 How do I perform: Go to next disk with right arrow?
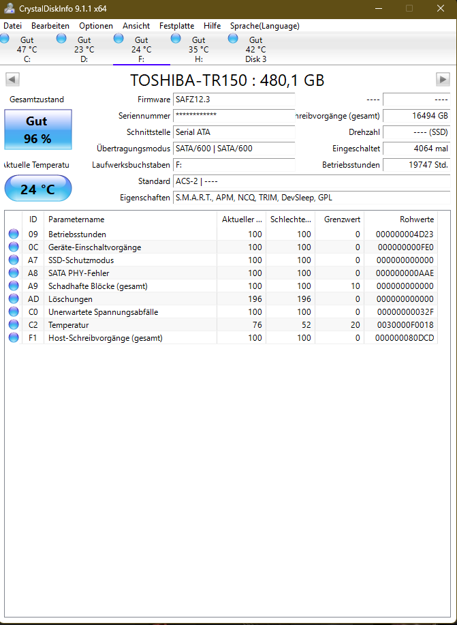coord(443,79)
